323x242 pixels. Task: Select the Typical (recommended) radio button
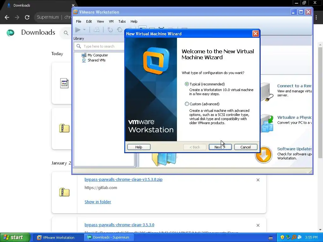tap(187, 84)
